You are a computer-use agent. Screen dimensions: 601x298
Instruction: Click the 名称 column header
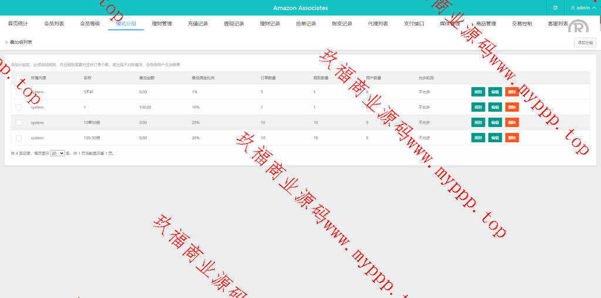click(87, 78)
